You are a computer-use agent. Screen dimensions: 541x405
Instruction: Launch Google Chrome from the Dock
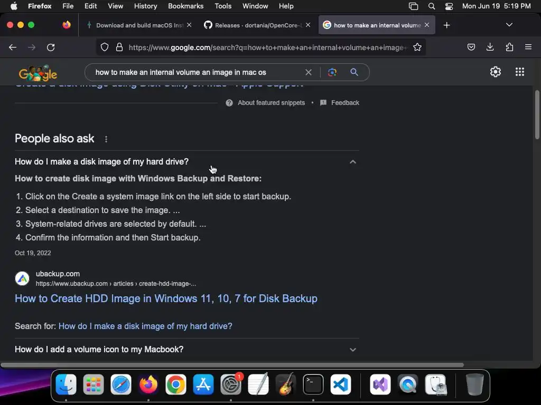(176, 384)
